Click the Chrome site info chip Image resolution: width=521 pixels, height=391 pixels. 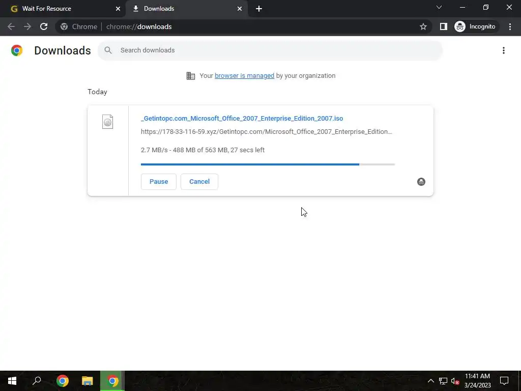pos(79,26)
